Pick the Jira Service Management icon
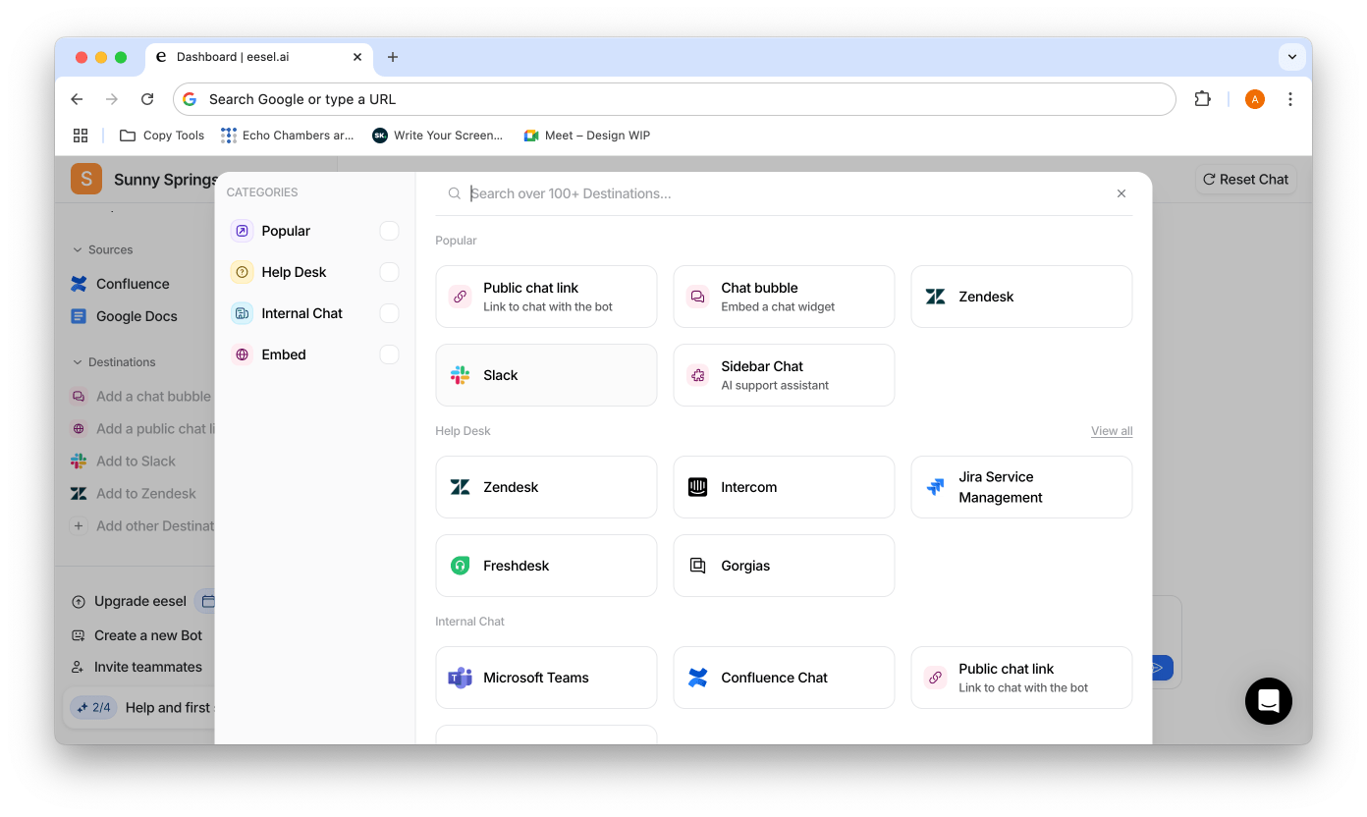 [x=936, y=487]
